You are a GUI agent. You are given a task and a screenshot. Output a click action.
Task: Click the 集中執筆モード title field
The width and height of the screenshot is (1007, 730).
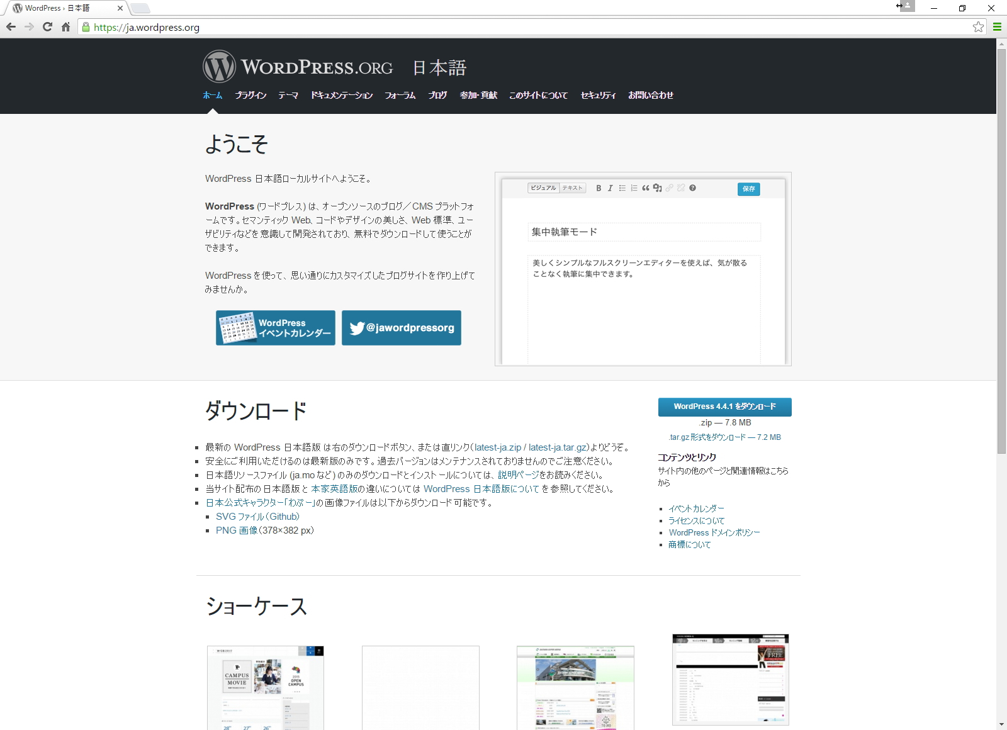(x=644, y=232)
